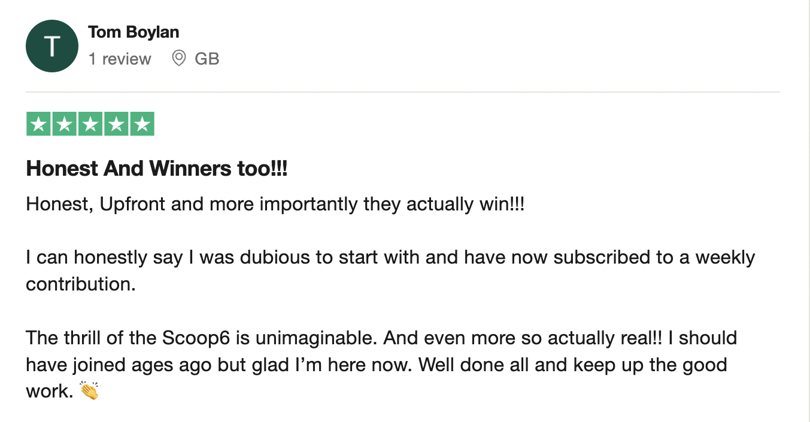
Task: Click the word "contribution." in the review
Action: pos(81,284)
